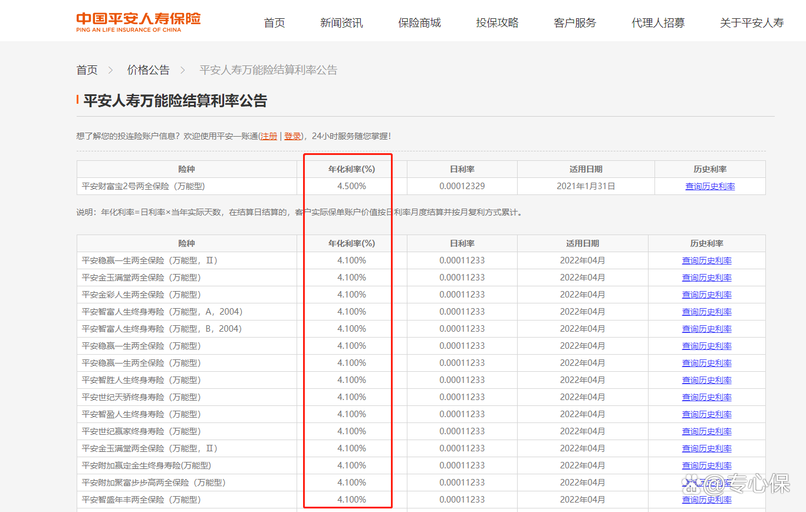
Task: Open 客户服务 navigation item
Action: (x=575, y=23)
